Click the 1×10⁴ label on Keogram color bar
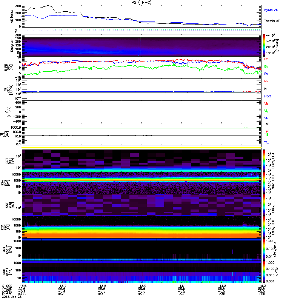The height and width of the screenshot is (302, 283). pos(270,53)
